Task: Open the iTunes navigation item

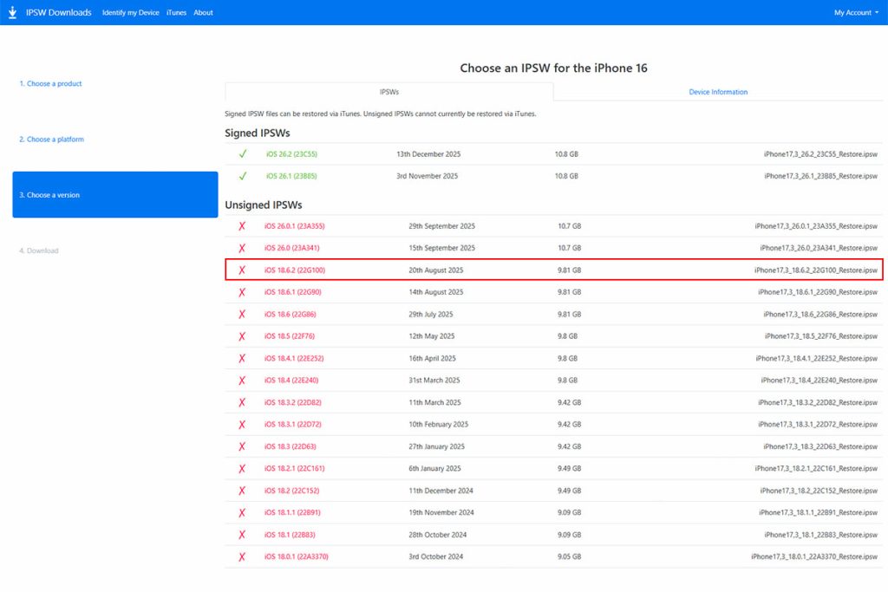Action: point(176,12)
